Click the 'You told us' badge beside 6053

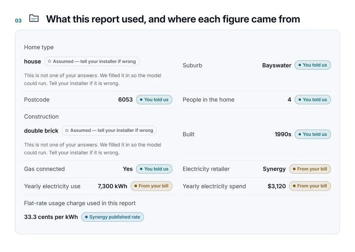154,100
